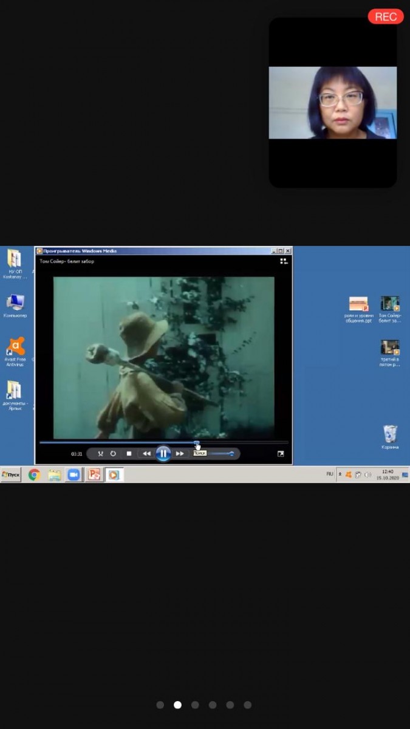410x729 pixels.
Task: Toggle repeat mode in the player
Action: pos(113,454)
